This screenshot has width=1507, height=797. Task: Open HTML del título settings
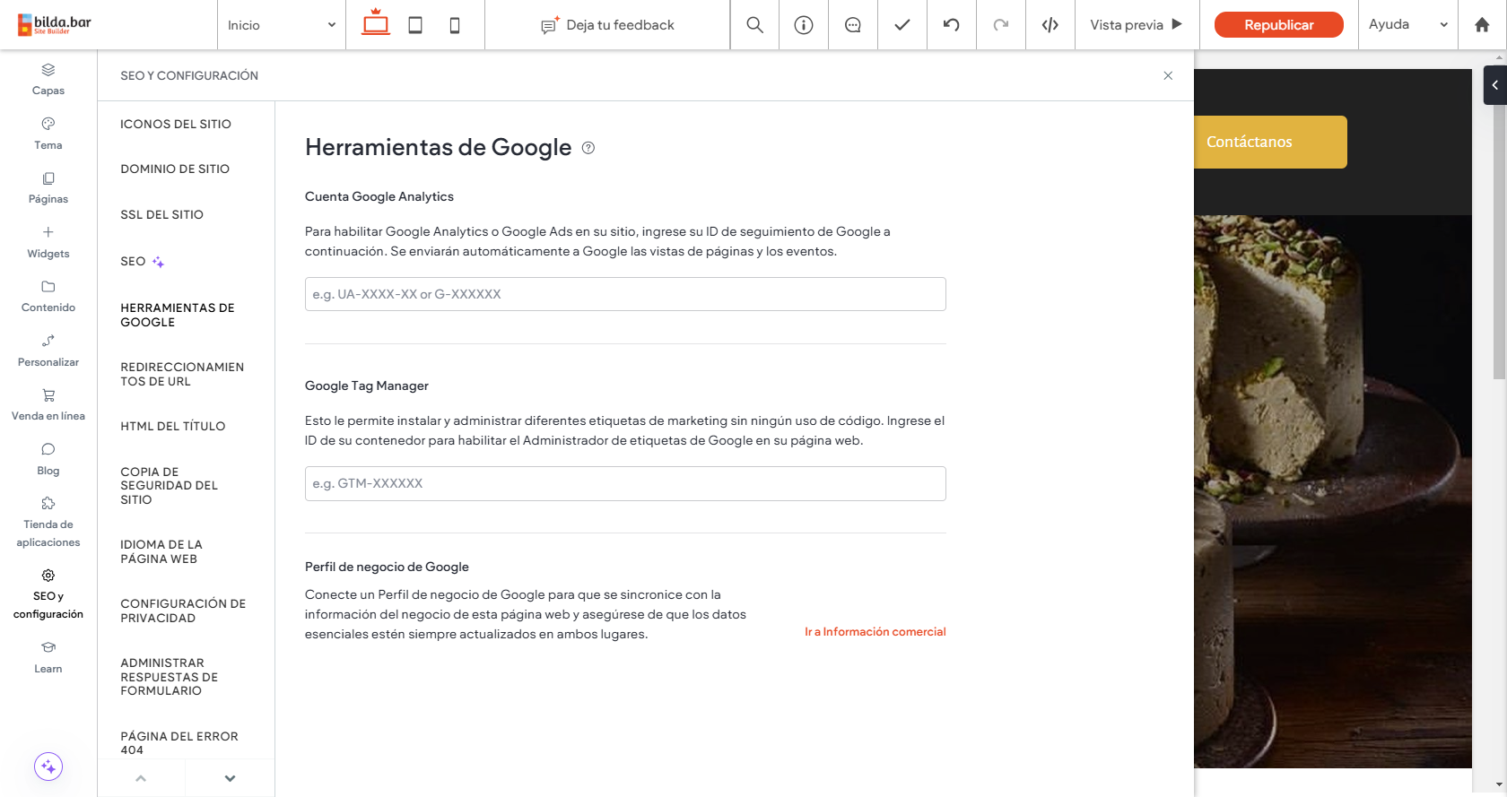(173, 426)
